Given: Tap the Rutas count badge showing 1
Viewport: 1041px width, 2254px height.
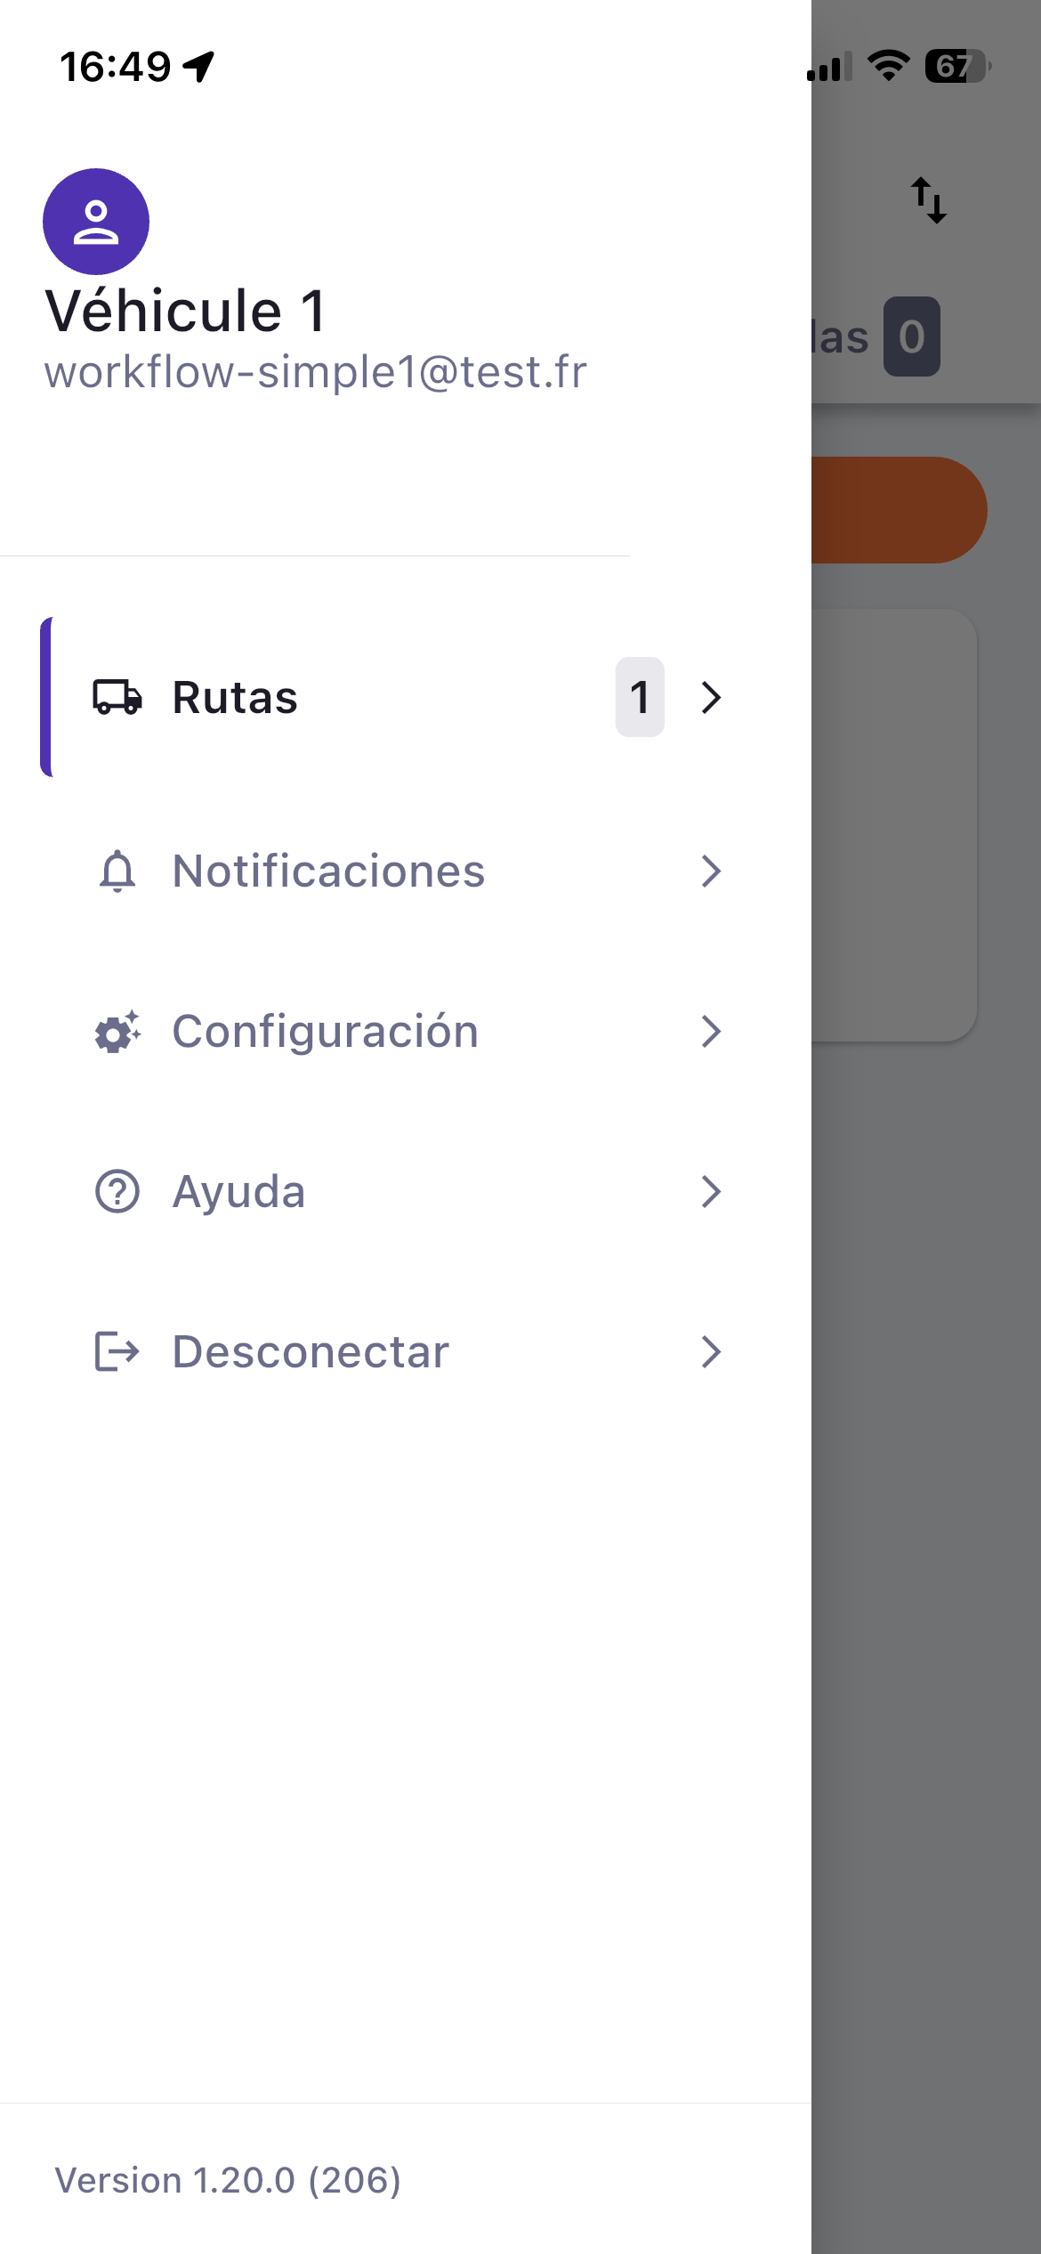Looking at the screenshot, I should [x=640, y=697].
